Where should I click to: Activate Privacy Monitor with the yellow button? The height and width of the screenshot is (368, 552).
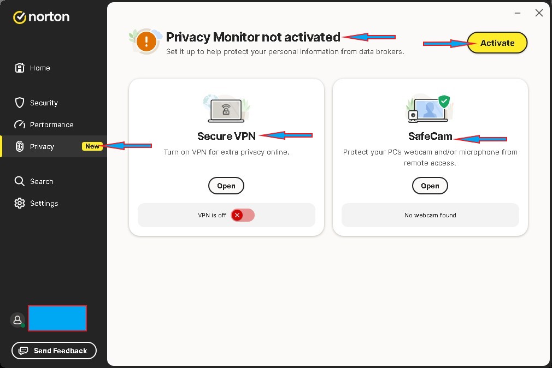(497, 43)
